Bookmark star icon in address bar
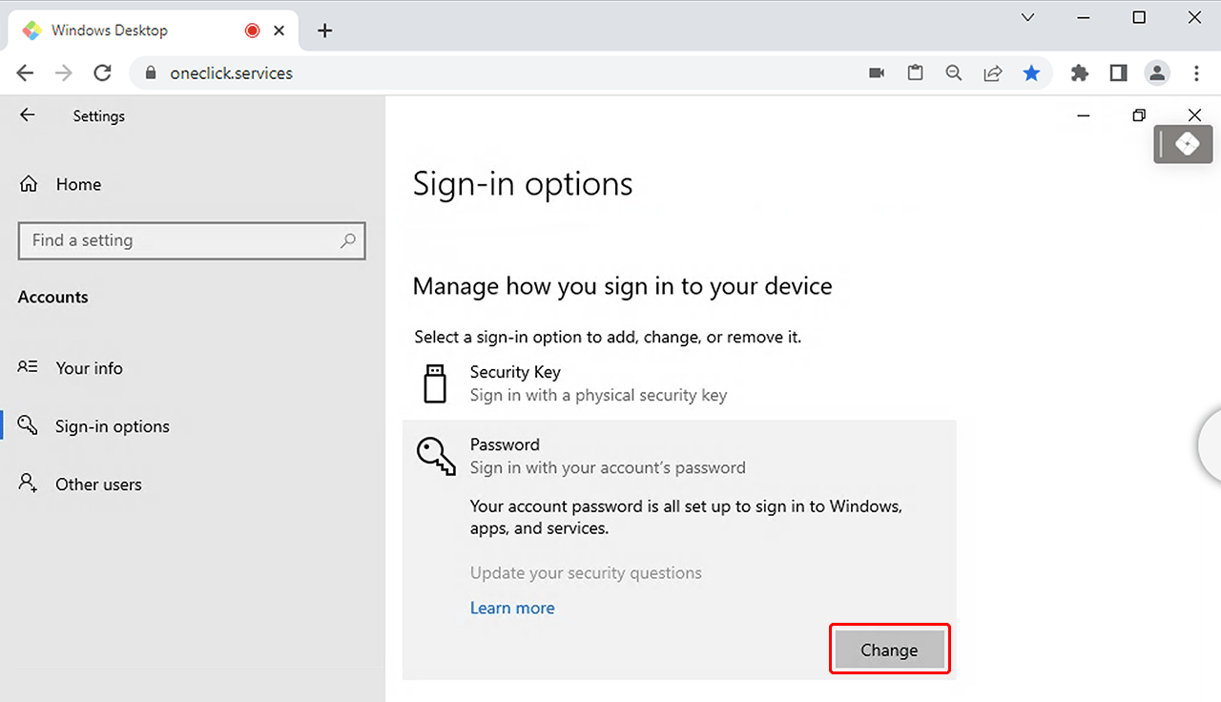1221x702 pixels. pos(1031,73)
